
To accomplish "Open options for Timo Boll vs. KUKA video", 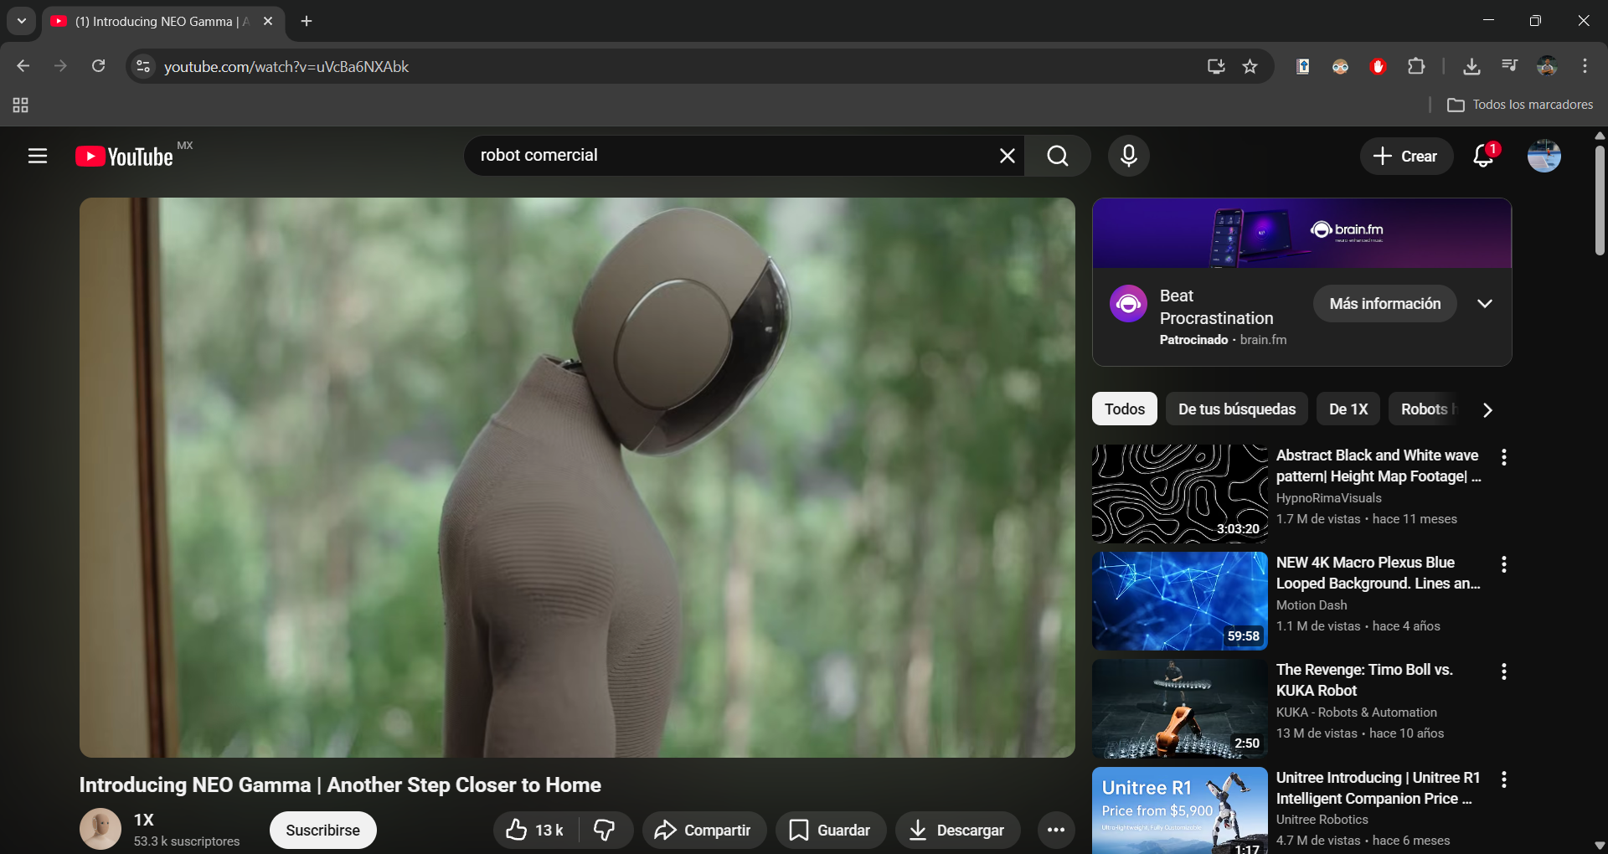I will pyautogui.click(x=1504, y=671).
